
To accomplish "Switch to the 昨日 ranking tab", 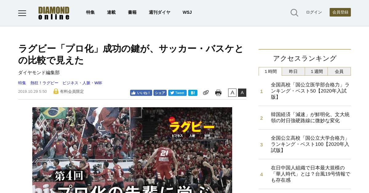I will [x=293, y=71].
